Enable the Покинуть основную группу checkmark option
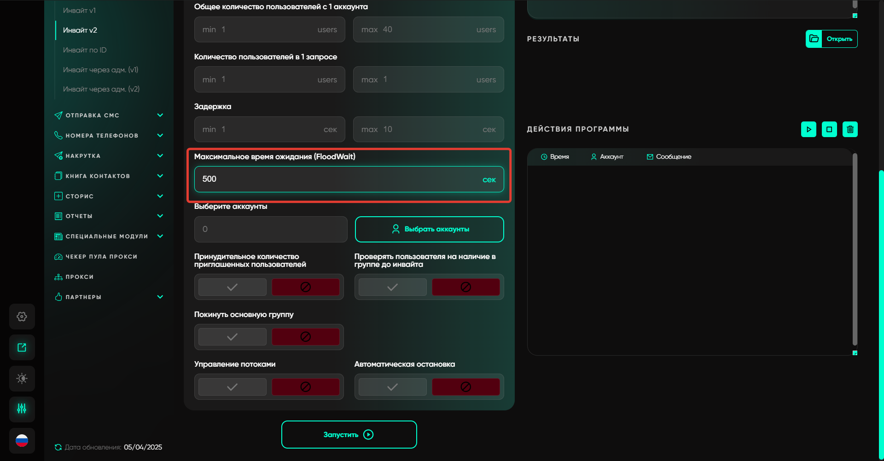884x461 pixels. (x=233, y=337)
